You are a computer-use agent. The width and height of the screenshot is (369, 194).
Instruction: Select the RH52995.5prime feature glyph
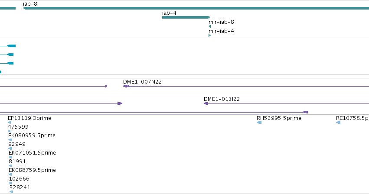point(259,123)
